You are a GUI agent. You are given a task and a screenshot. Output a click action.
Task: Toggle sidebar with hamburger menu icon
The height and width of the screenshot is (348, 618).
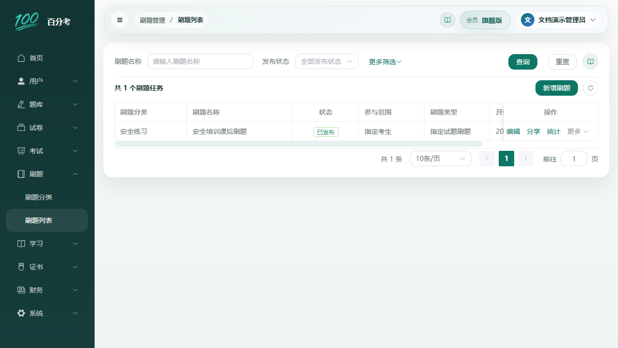[x=120, y=20]
